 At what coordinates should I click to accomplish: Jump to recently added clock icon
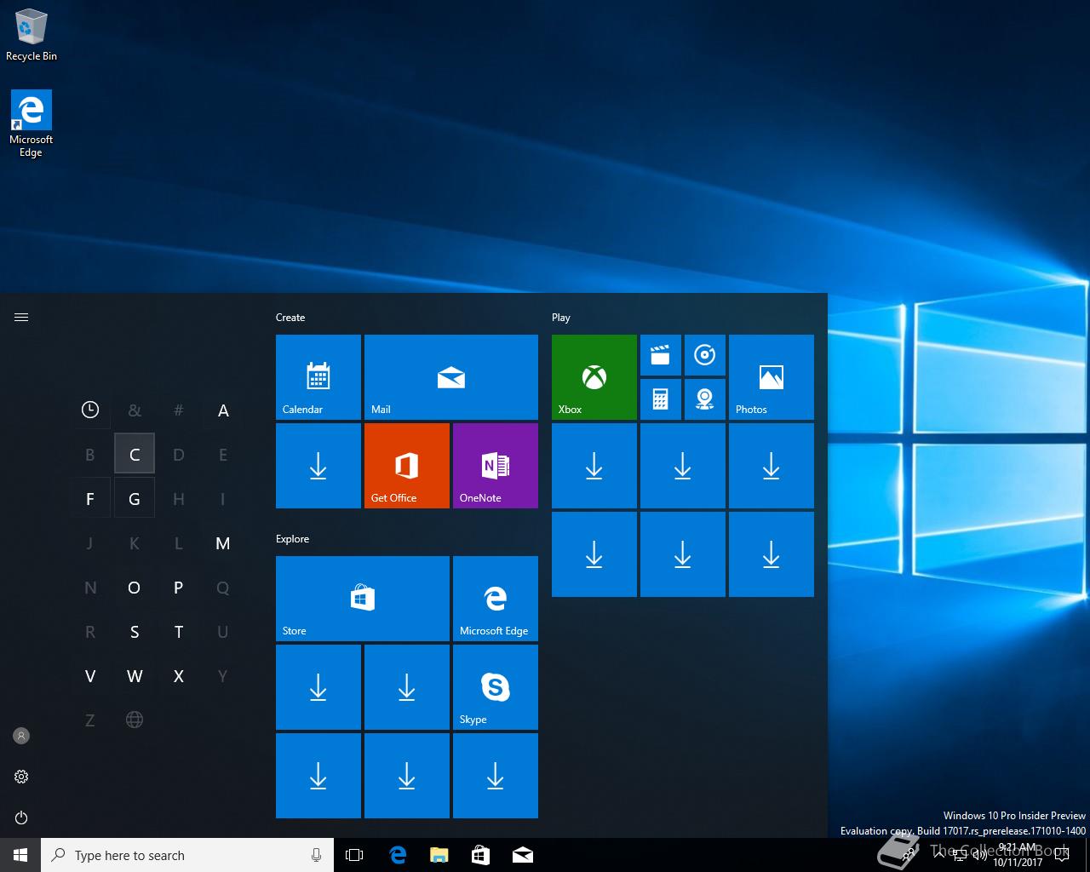[x=90, y=410]
